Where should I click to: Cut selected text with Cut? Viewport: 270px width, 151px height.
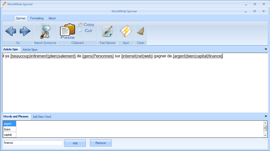point(85,31)
